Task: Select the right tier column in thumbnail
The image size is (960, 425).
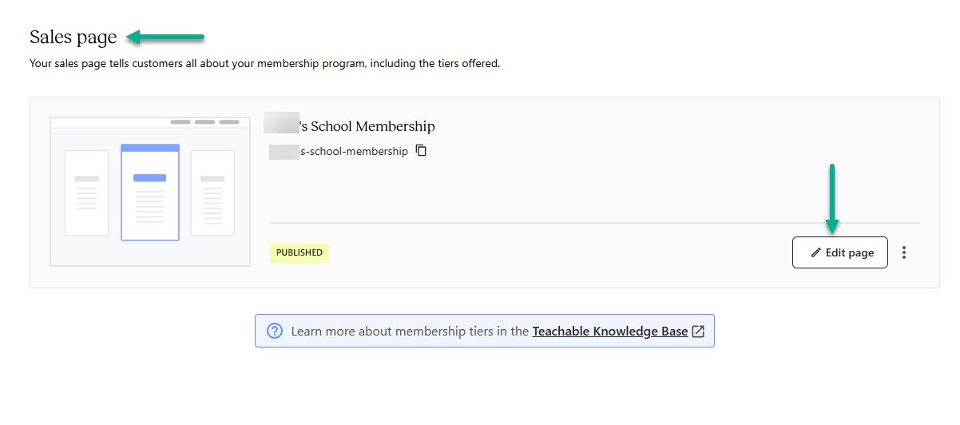Action: click(x=212, y=193)
